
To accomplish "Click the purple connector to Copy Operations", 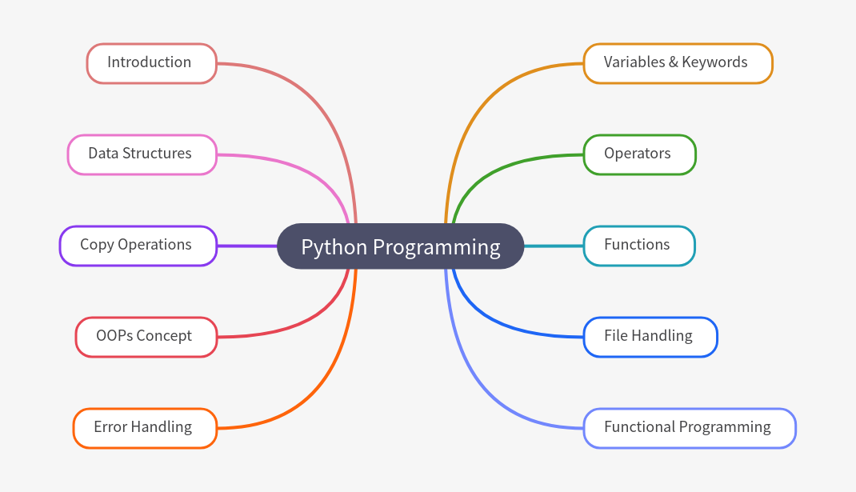I will coord(246,246).
